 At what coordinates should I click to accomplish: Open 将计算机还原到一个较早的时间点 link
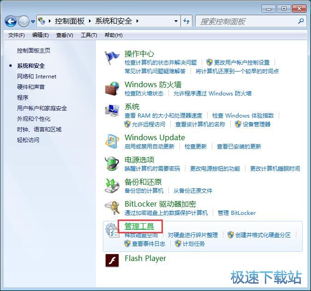click(x=237, y=71)
